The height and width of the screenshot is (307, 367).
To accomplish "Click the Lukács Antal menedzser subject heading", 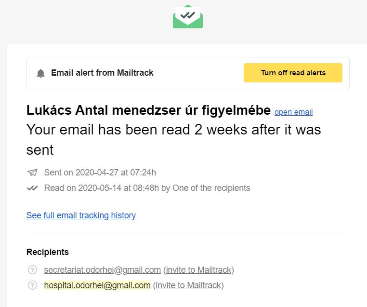I will 148,110.
